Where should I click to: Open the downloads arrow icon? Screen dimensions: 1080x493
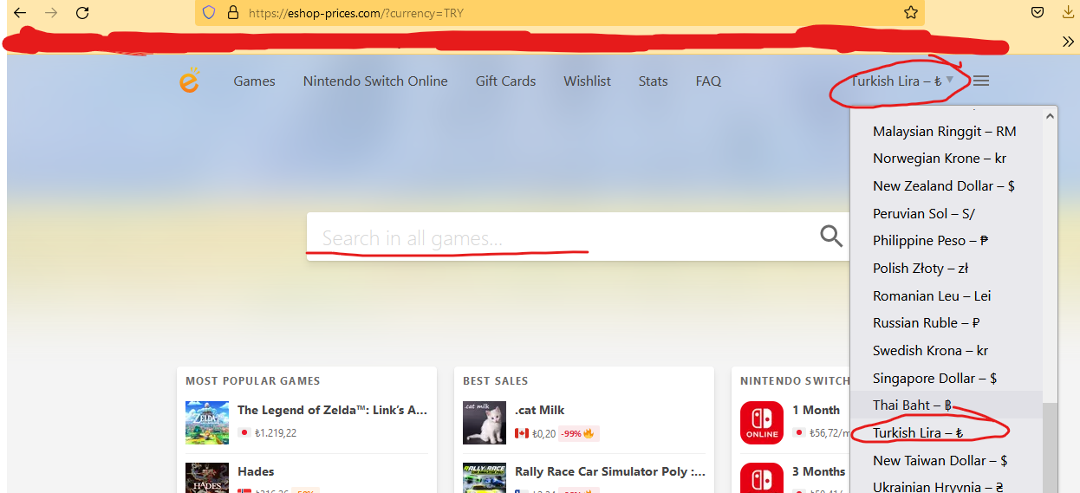click(1068, 13)
